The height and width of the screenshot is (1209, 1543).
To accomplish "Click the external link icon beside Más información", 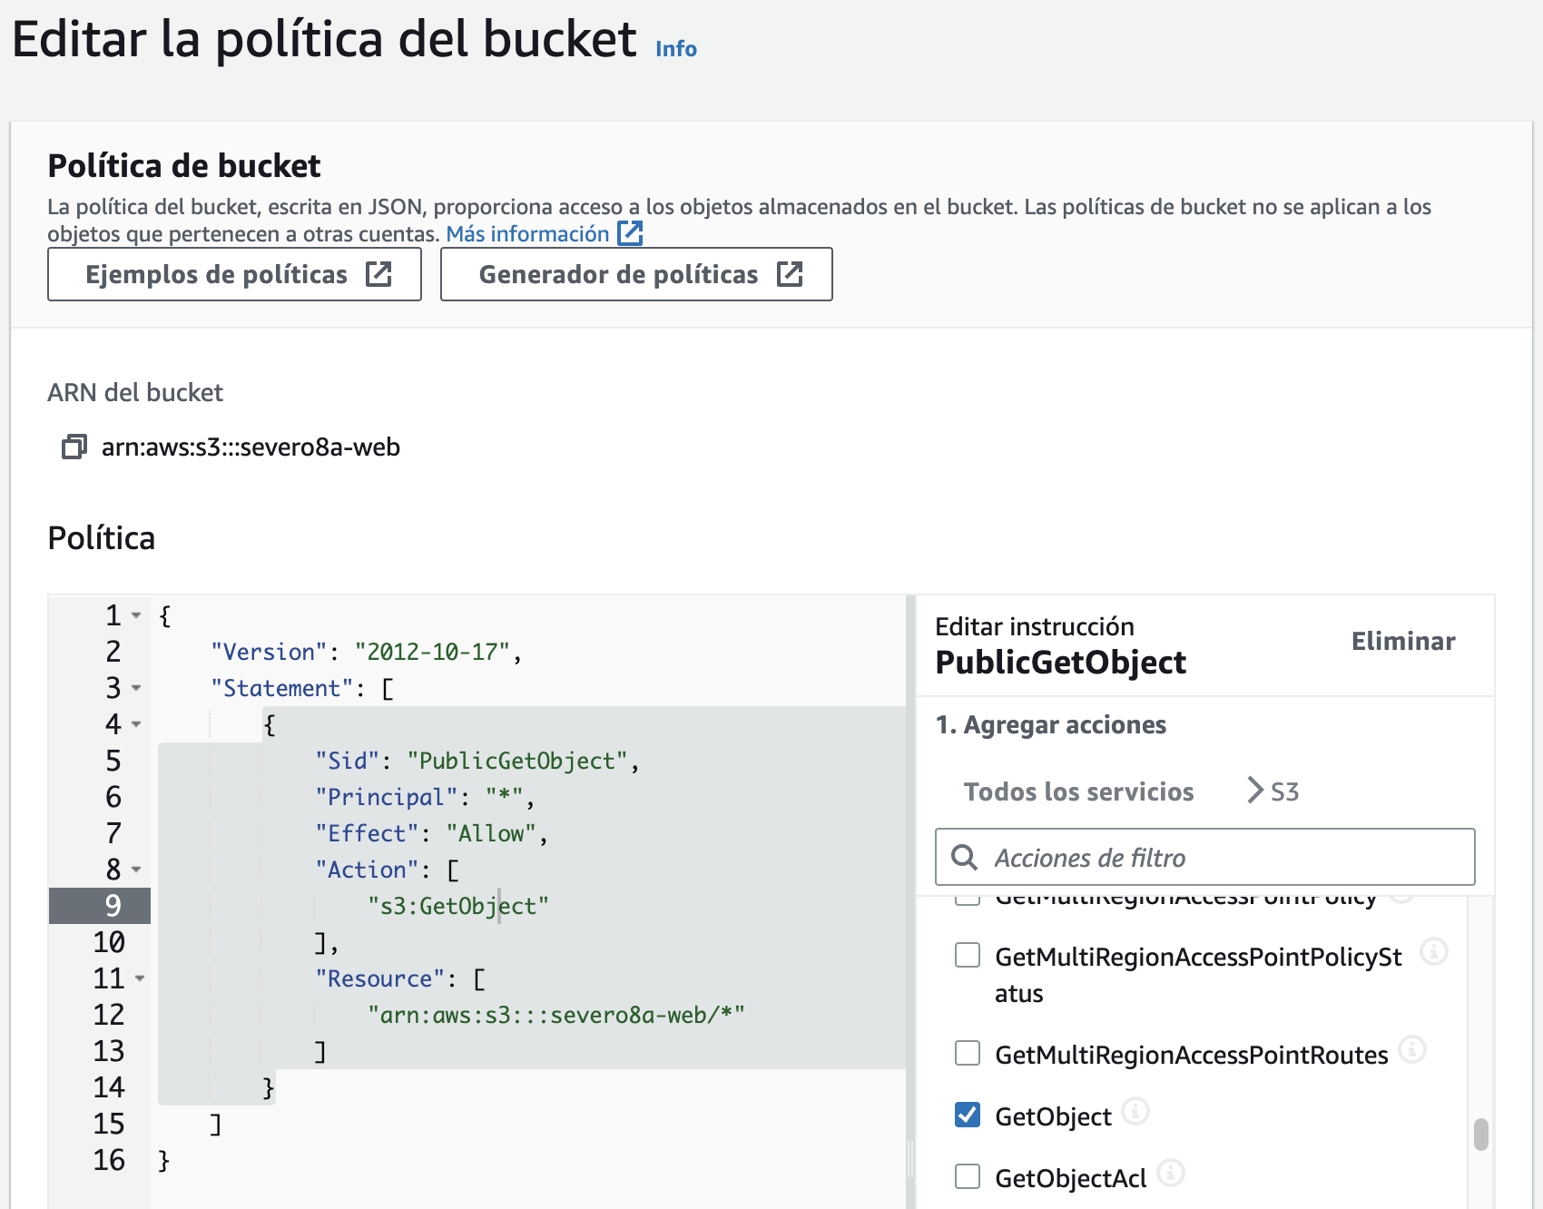I will 630,233.
